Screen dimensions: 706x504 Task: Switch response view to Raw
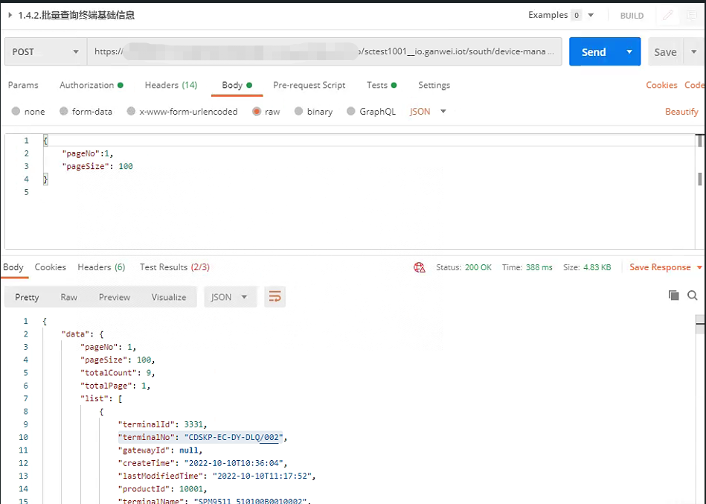[x=68, y=297]
